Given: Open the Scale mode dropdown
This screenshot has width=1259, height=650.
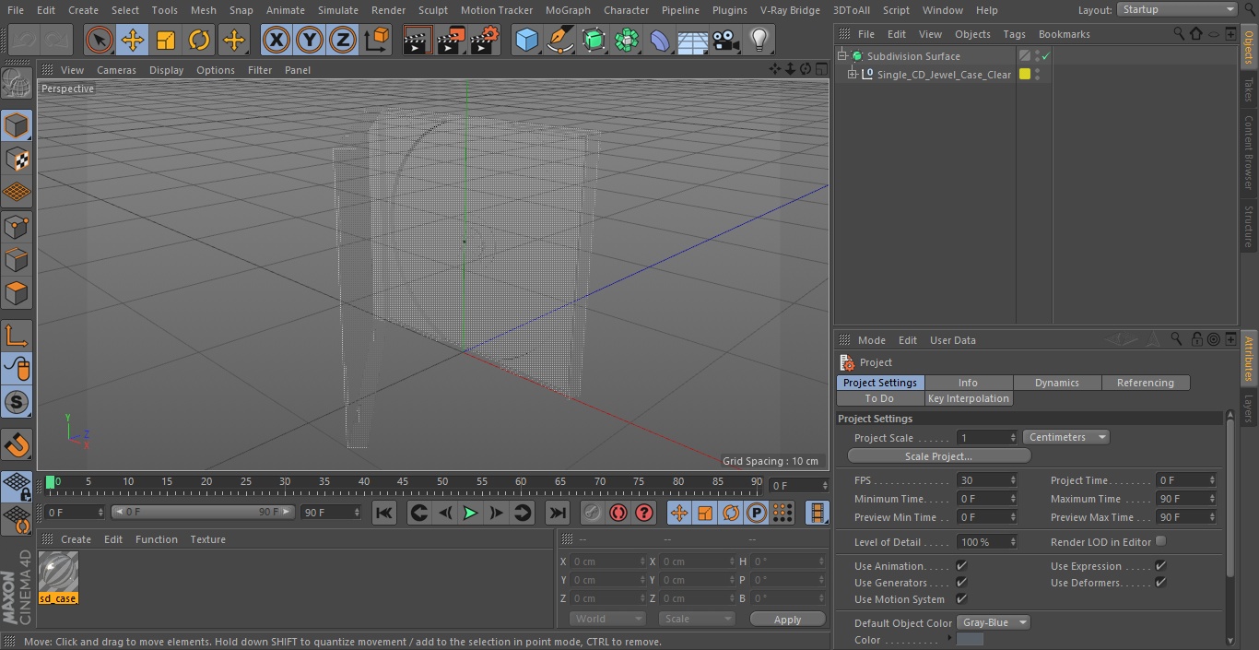Looking at the screenshot, I should click(698, 619).
